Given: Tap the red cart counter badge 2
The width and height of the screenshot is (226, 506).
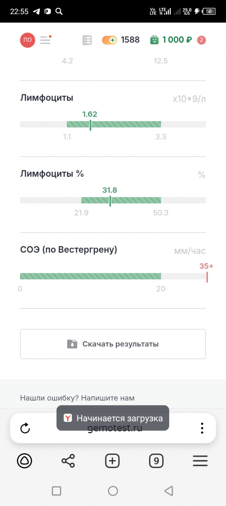Looking at the screenshot, I should pyautogui.click(x=201, y=40).
